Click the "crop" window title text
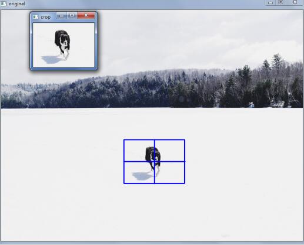The width and height of the screenshot is (304, 245). [45, 18]
